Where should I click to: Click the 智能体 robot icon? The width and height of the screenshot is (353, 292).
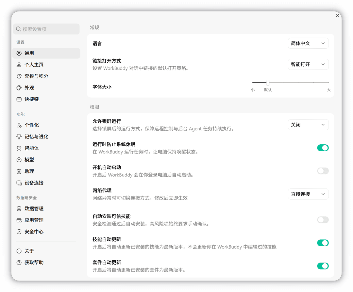(x=19, y=148)
